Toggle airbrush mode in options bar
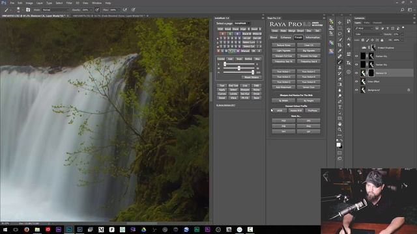 124,10
